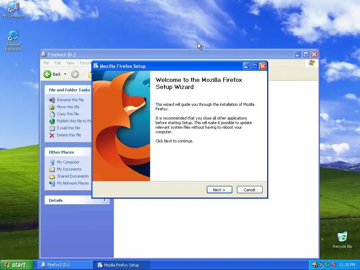360x270 pixels.
Task: Open the View menu in Explorer
Action: 70,63
